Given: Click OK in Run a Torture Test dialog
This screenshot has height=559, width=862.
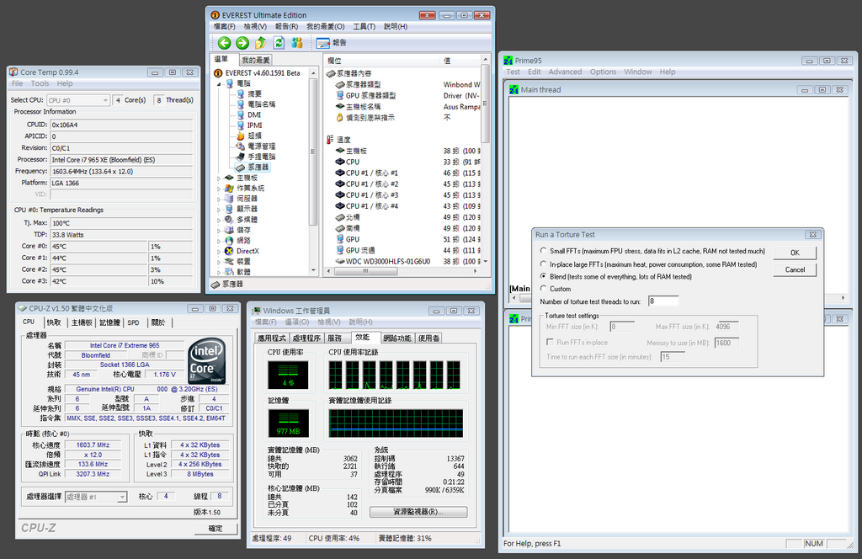Looking at the screenshot, I should (795, 253).
